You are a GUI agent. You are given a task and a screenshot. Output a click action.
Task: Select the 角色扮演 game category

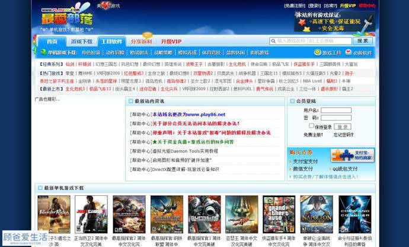(x=91, y=52)
